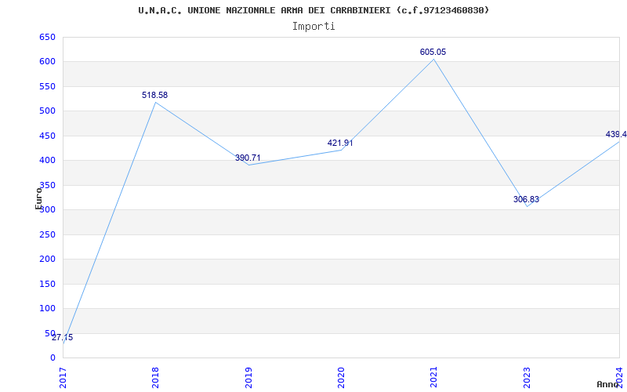
Task: Click the 2021 x-axis label
Action: click(434, 377)
